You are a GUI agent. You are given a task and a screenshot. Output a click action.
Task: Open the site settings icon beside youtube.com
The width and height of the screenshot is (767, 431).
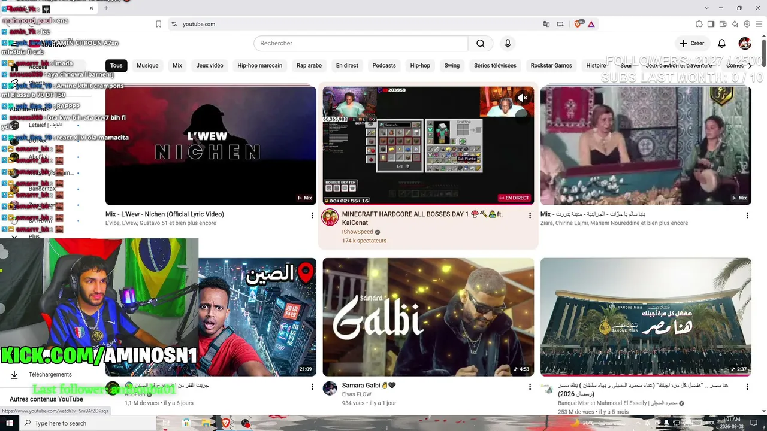coord(174,24)
